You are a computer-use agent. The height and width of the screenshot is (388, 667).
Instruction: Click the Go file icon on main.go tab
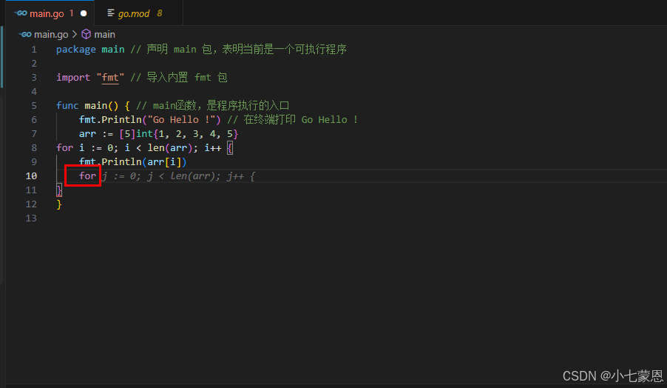[x=21, y=13]
